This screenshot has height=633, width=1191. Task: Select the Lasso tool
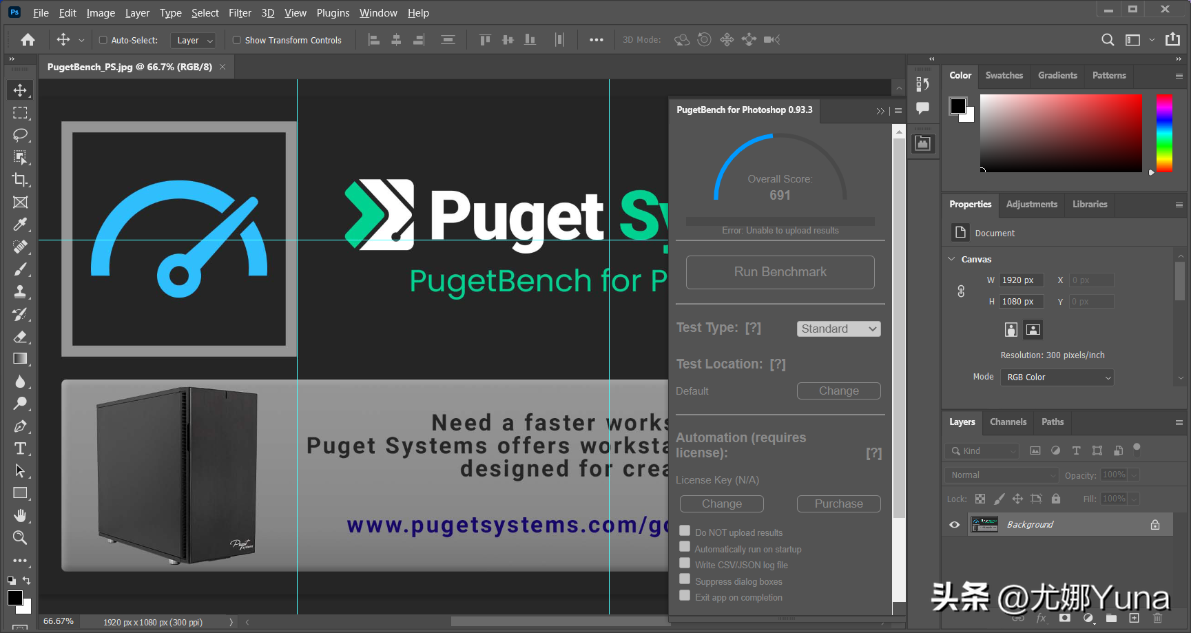[20, 135]
